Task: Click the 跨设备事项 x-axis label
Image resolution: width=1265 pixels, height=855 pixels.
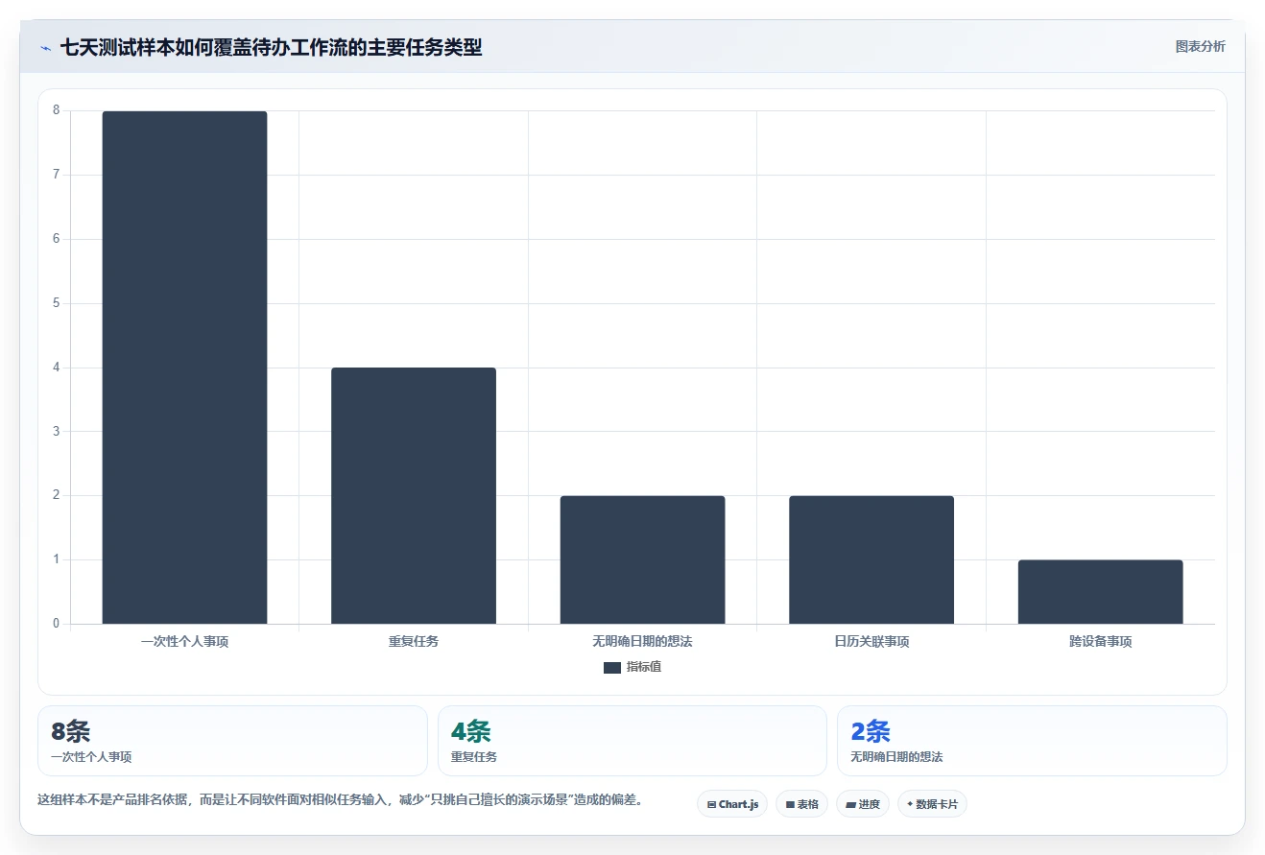Action: tap(1100, 641)
